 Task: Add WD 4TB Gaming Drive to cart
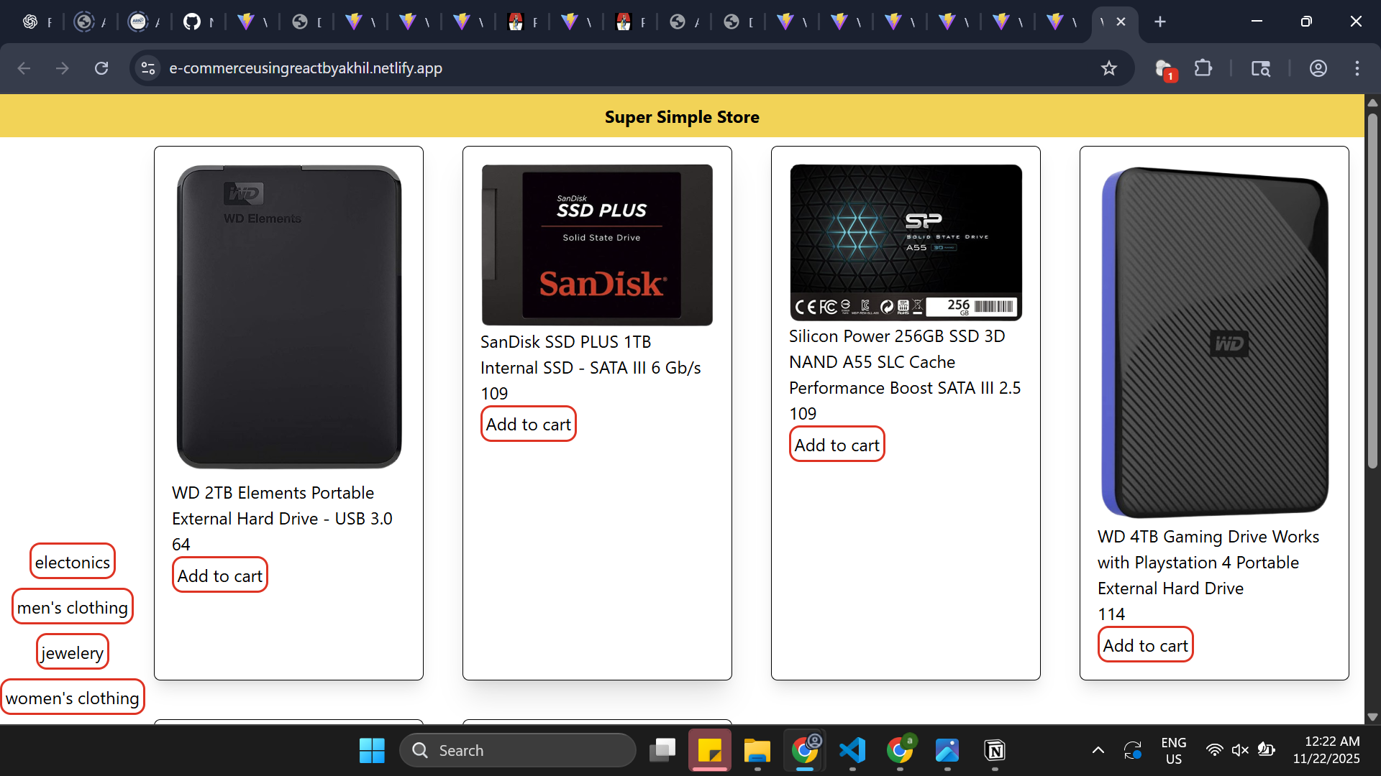point(1145,645)
